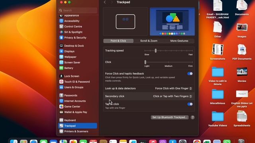The width and height of the screenshot is (255, 143).
Task: Disable Force Click and haptic feedback
Action: tap(190, 73)
